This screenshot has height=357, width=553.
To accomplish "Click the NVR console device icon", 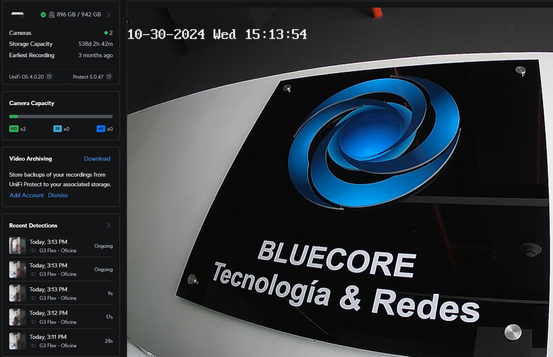I will pos(18,14).
